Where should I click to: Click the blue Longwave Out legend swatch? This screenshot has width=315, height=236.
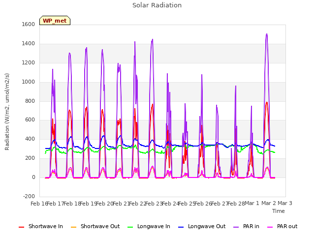(x=181, y=227)
